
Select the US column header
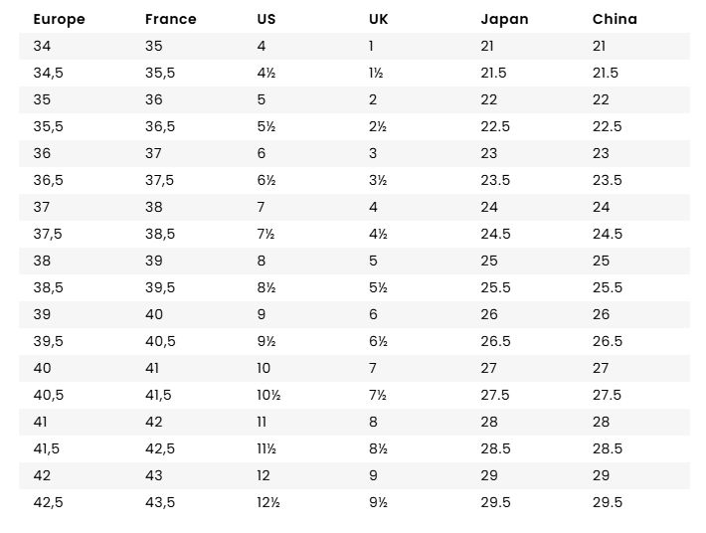265,19
